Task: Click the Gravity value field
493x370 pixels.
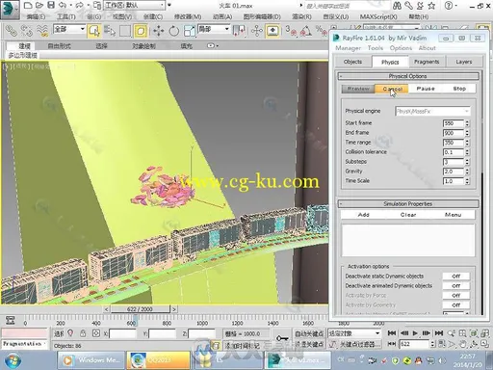Action: (454, 172)
